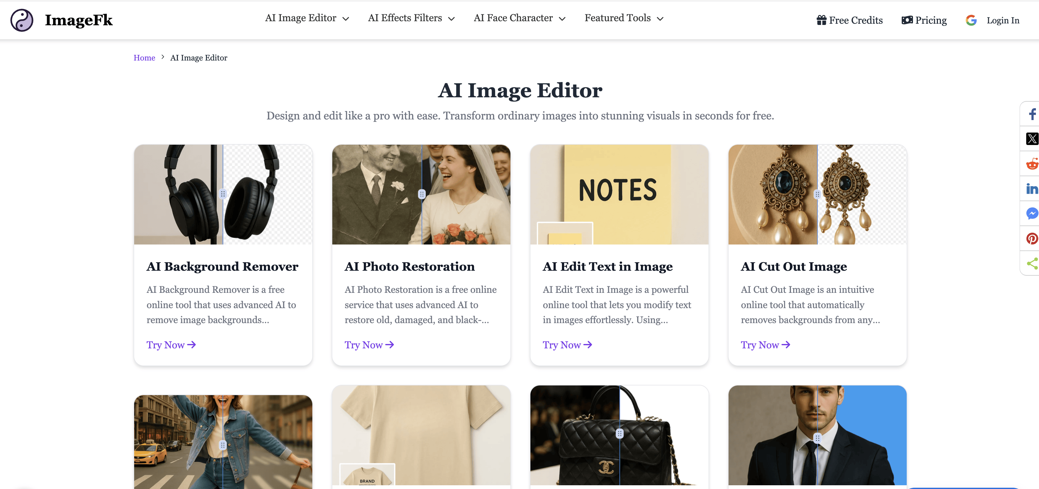The height and width of the screenshot is (489, 1039).
Task: Click the comparison slider handle on the headphones image
Action: 223,194
